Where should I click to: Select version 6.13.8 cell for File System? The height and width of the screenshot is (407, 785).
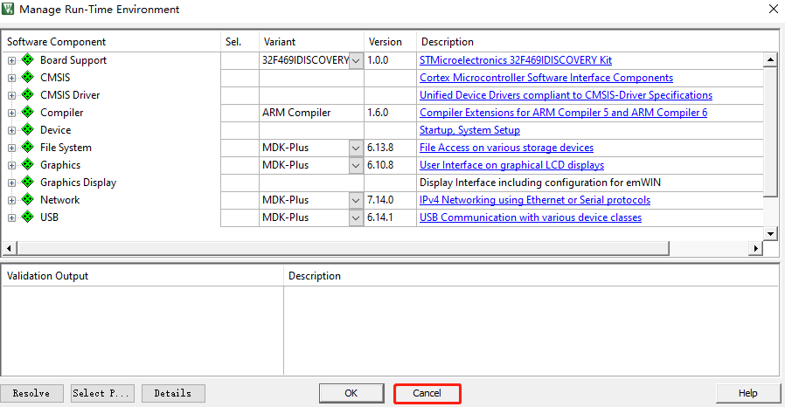390,148
